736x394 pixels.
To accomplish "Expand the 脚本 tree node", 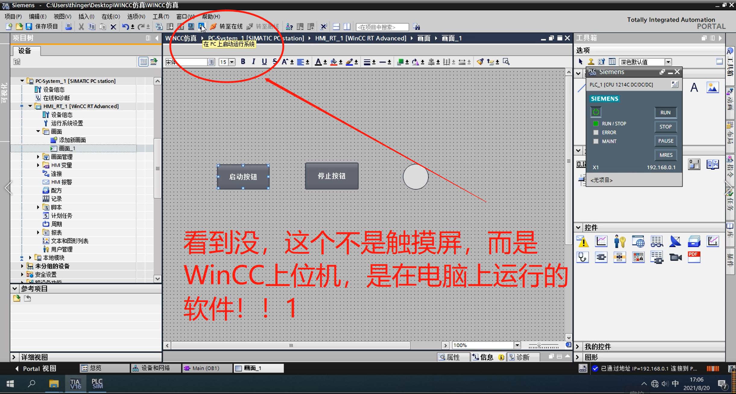I will click(x=38, y=207).
